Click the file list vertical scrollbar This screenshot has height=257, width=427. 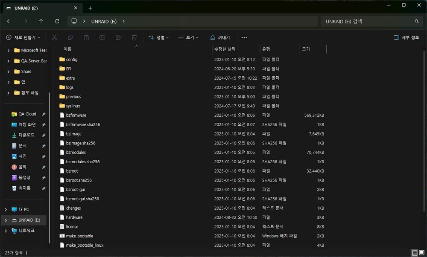[x=424, y=131]
